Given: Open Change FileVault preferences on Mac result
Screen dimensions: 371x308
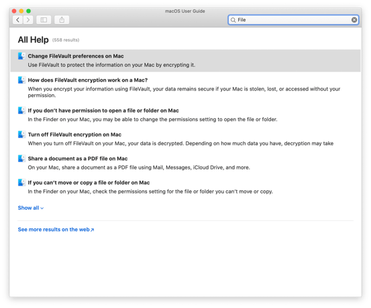Looking at the screenshot, I should point(185,60).
